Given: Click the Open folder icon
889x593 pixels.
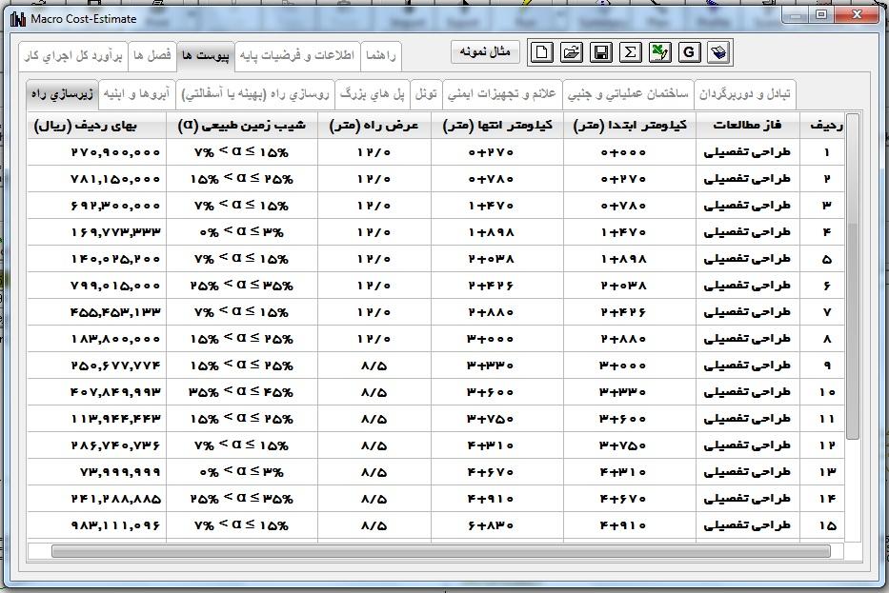Looking at the screenshot, I should pyautogui.click(x=571, y=53).
